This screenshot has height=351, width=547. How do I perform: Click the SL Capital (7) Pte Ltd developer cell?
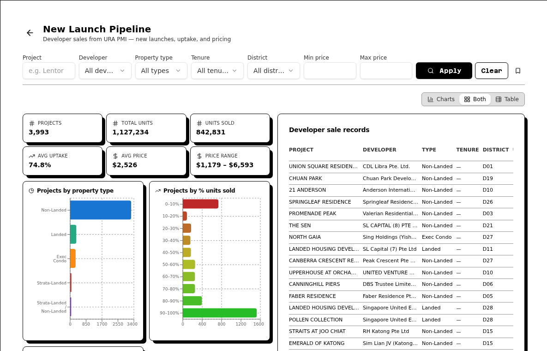click(389, 249)
